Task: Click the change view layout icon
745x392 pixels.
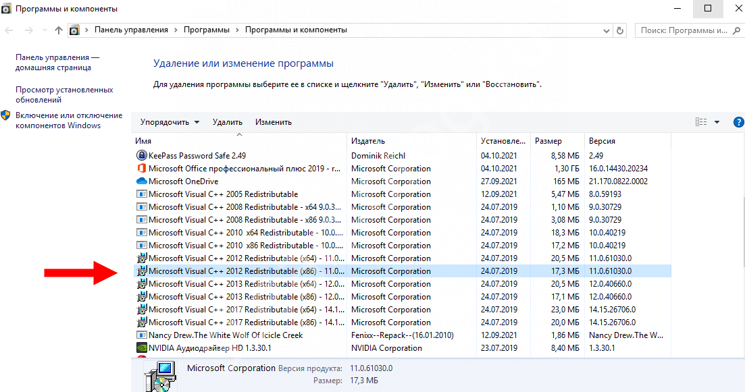Action: pyautogui.click(x=701, y=122)
